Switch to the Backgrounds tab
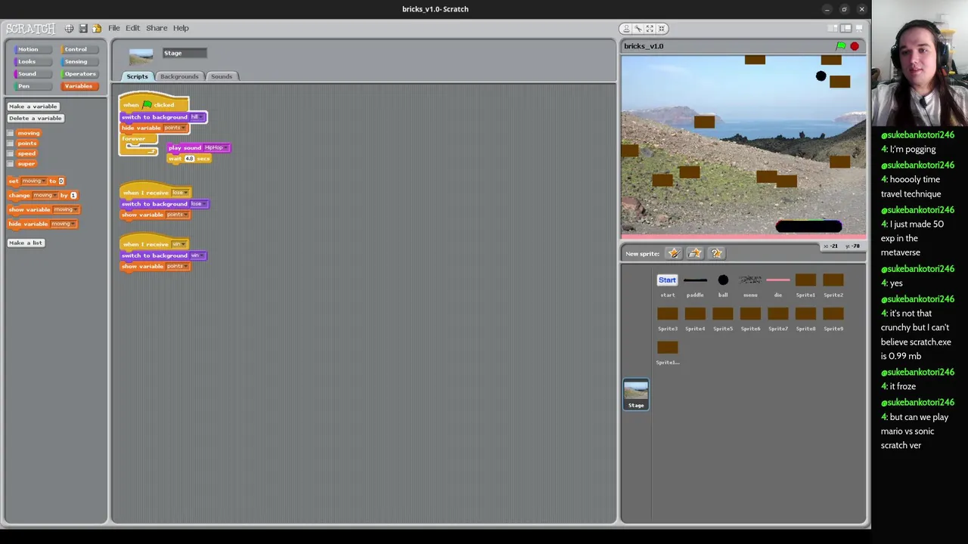Viewport: 968px width, 544px height. click(179, 76)
